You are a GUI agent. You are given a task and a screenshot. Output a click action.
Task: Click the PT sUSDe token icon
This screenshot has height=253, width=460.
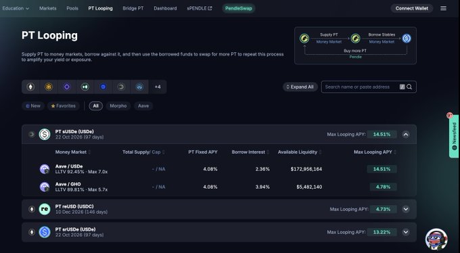[x=45, y=135]
